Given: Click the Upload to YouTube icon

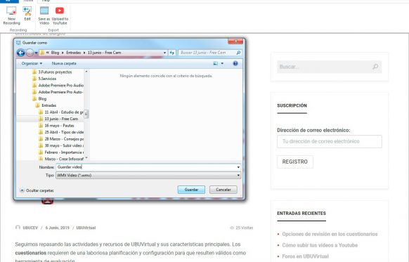Looking at the screenshot, I should pyautogui.click(x=60, y=15).
